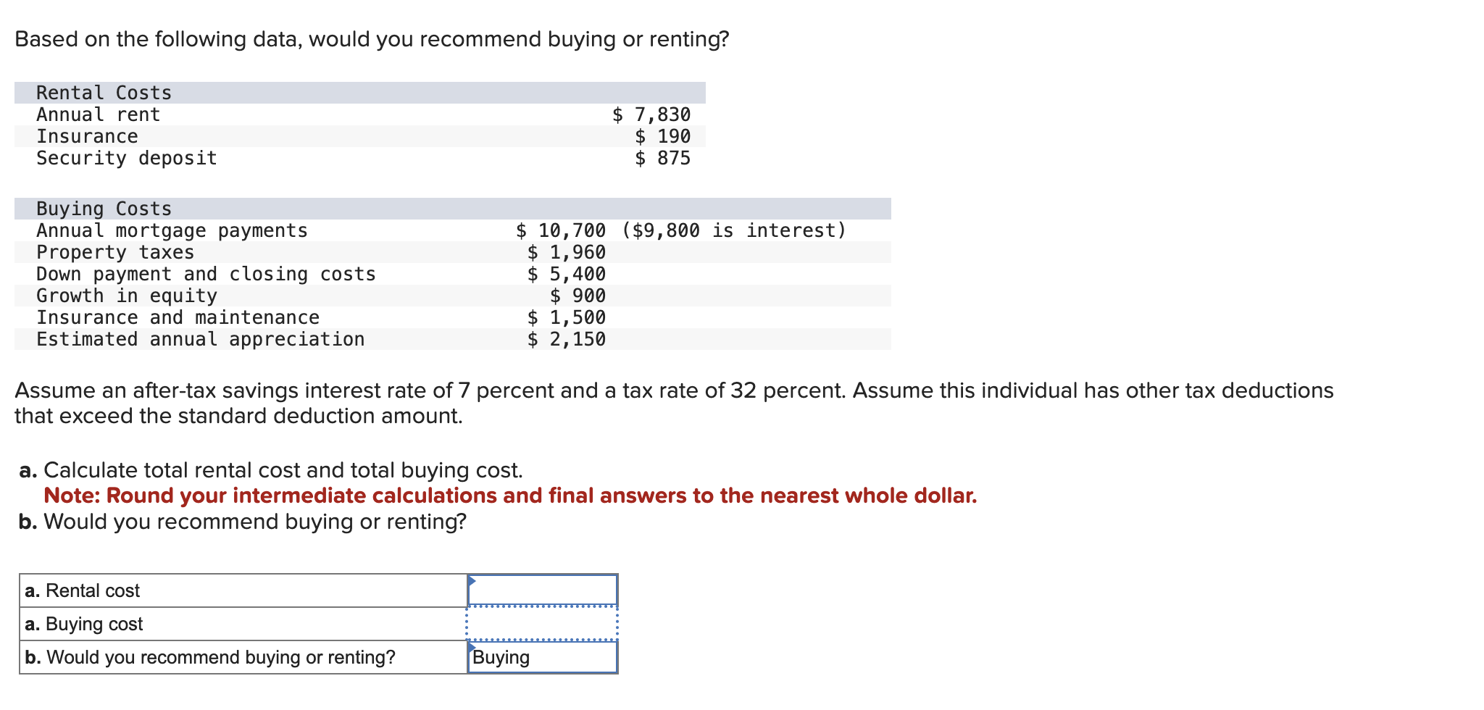
Task: Click the Buying cost input field
Action: click(x=542, y=623)
